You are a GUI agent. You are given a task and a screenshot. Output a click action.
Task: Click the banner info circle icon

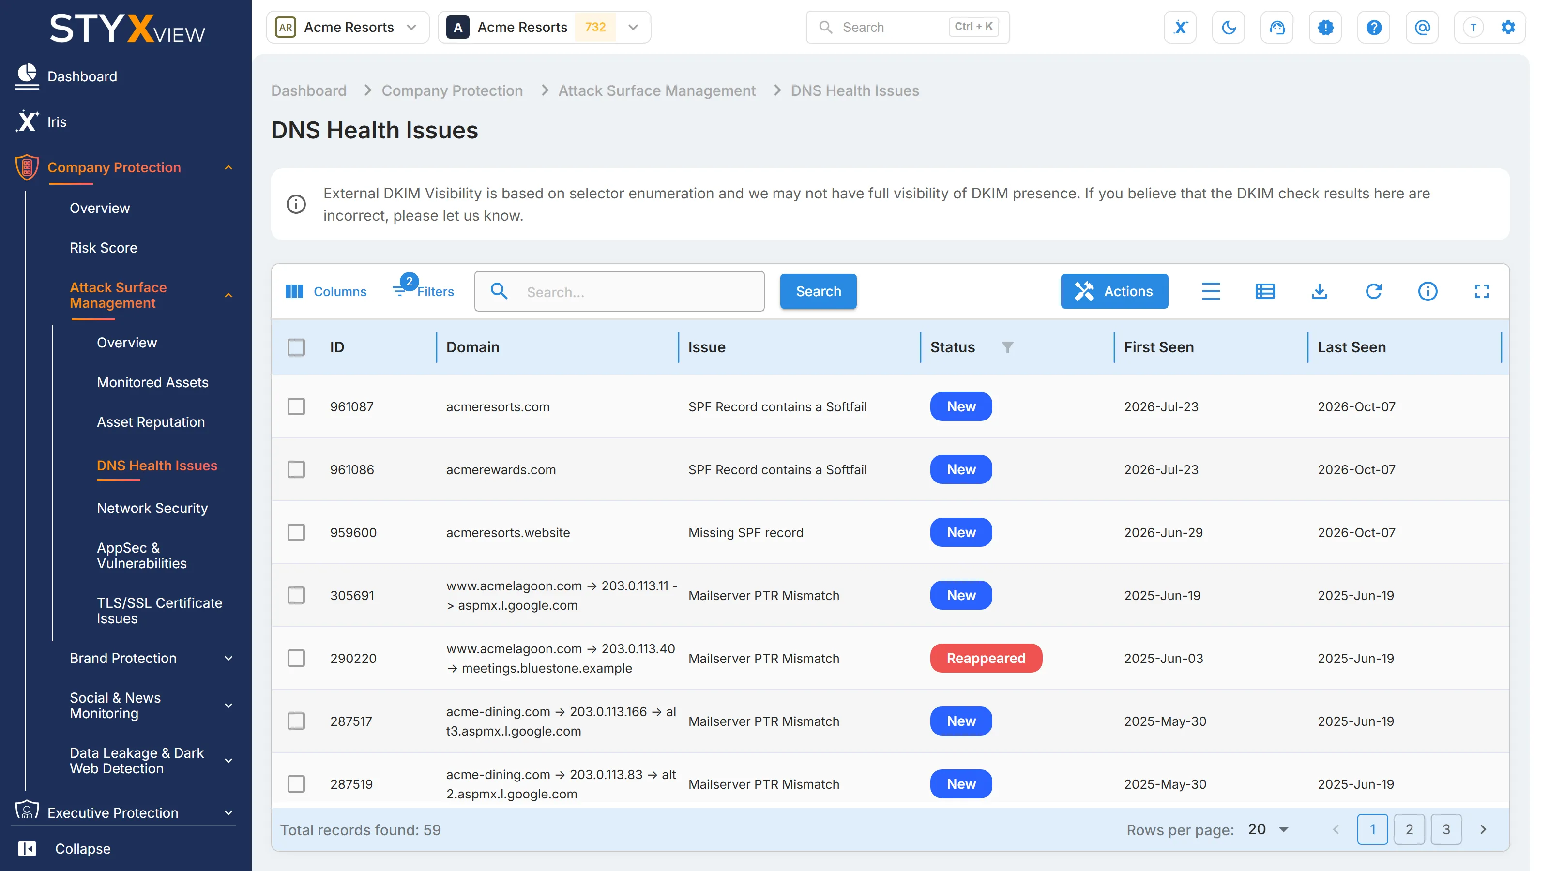[x=296, y=204]
